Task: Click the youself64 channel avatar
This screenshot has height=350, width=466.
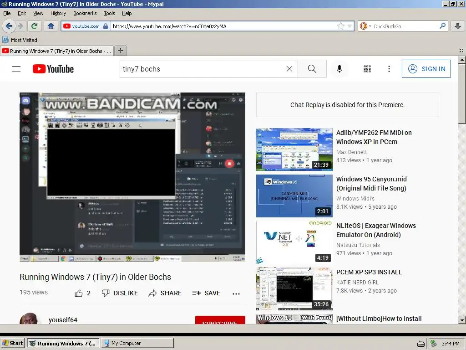Action: tap(29, 319)
